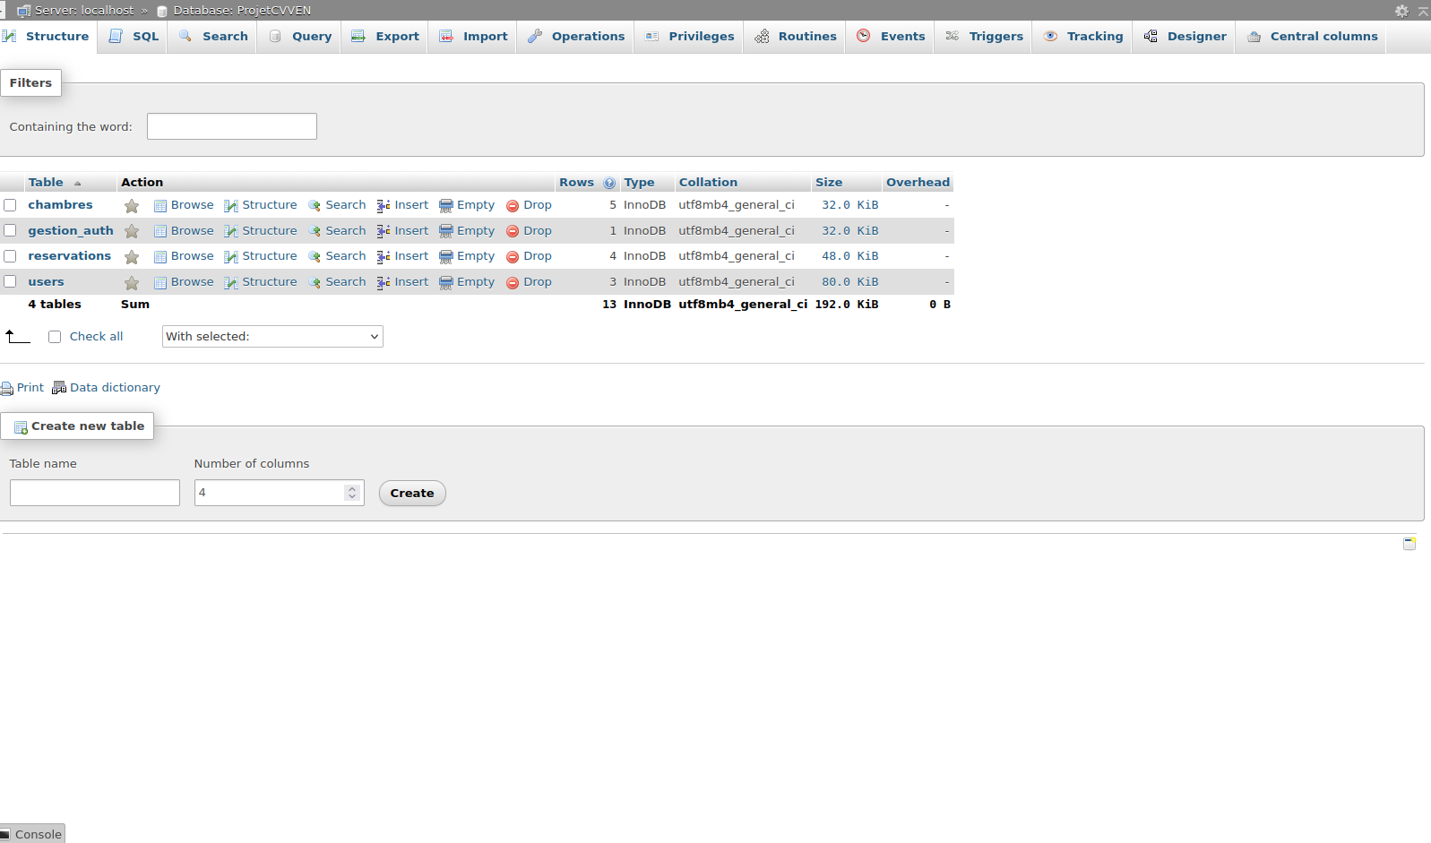Screen dimensions: 1431x843
Task: Click the Print printer icon
Action: [x=7, y=389]
